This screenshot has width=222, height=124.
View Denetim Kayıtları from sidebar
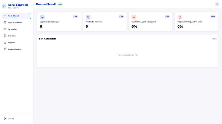click(17, 49)
